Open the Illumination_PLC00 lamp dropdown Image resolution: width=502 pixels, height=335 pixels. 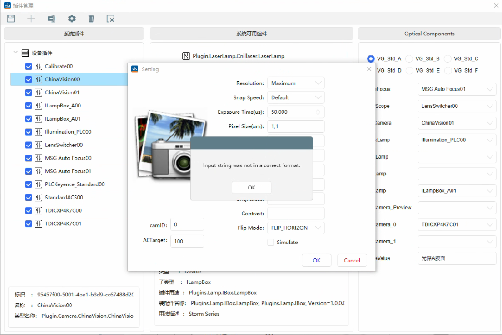[x=457, y=140]
